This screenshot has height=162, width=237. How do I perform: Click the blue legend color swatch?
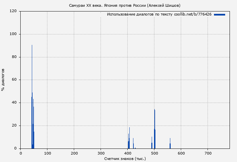tap(219, 15)
